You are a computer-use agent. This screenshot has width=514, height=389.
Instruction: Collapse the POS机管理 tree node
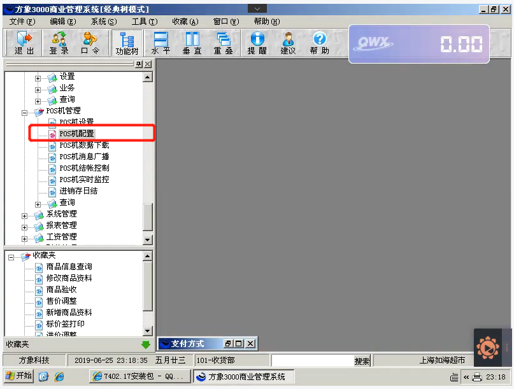click(24, 113)
